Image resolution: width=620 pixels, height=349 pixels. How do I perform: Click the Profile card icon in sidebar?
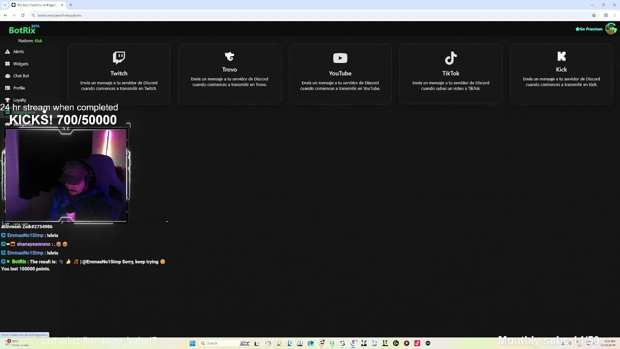(x=7, y=88)
